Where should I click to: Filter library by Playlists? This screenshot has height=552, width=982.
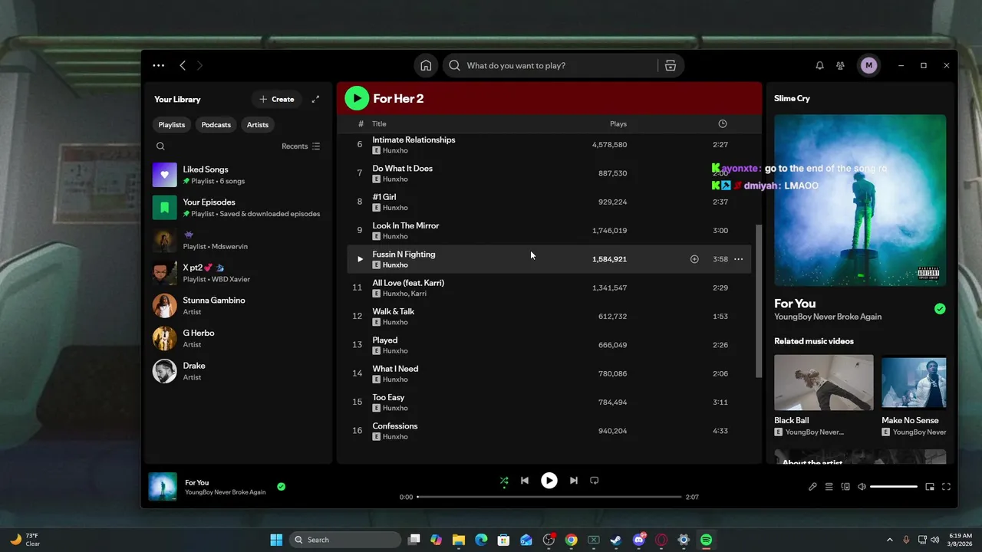tap(172, 125)
